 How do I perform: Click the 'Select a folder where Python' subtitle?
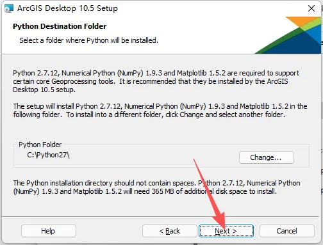coord(88,40)
